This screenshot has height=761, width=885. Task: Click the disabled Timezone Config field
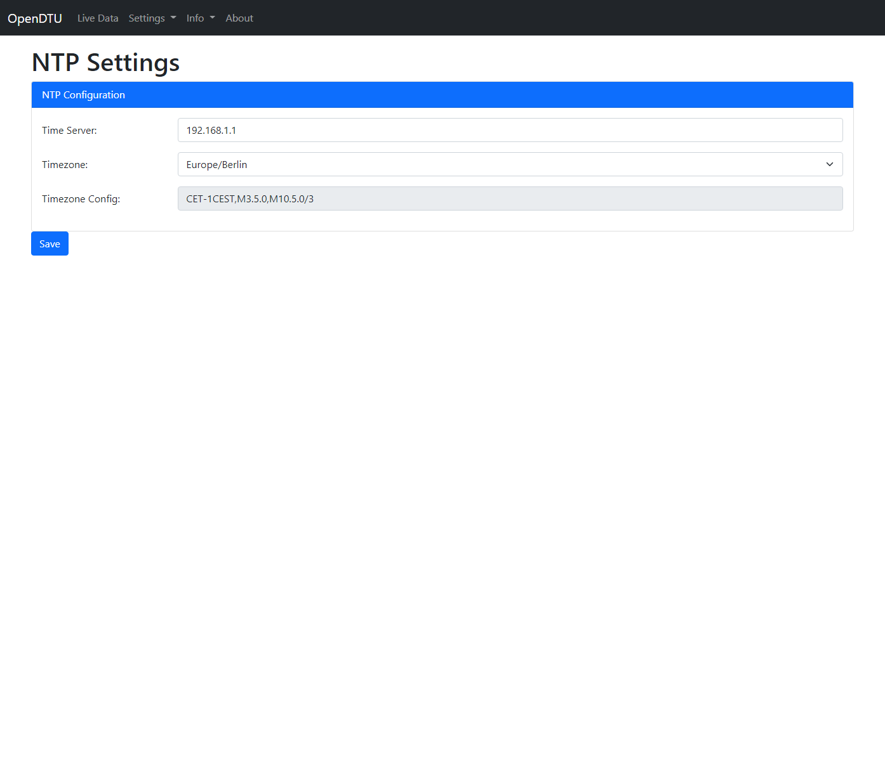click(x=510, y=198)
